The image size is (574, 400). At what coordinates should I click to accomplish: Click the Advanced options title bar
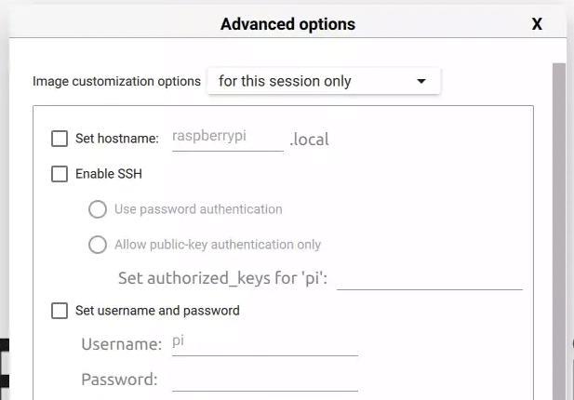coord(287,24)
